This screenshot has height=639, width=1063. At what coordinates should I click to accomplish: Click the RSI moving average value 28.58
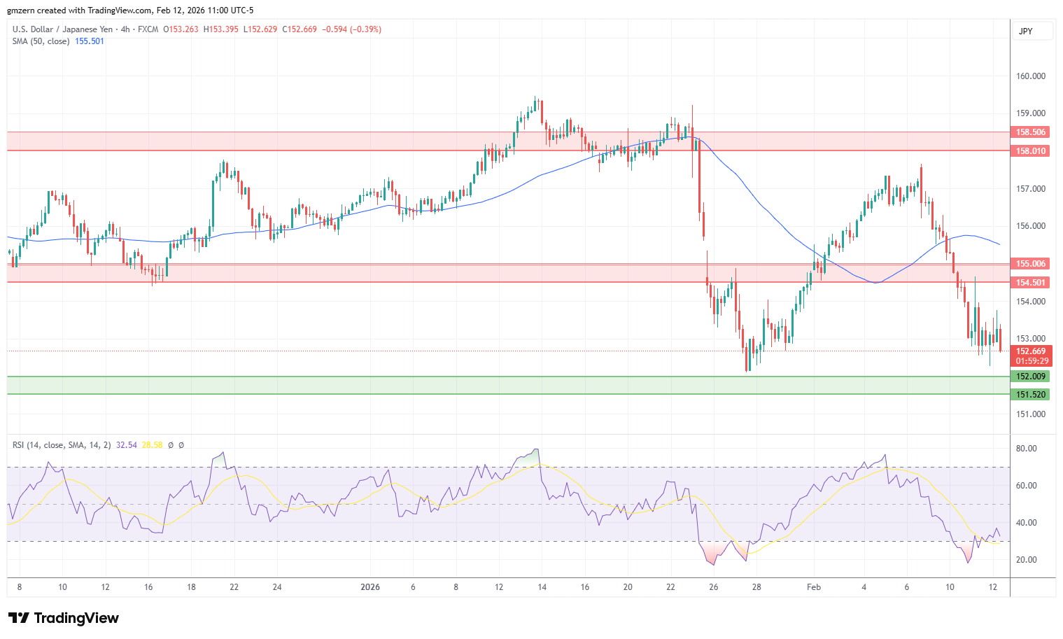point(152,445)
